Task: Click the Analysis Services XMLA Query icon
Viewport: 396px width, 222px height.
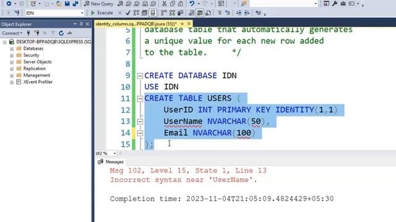Action: click(x=145, y=4)
